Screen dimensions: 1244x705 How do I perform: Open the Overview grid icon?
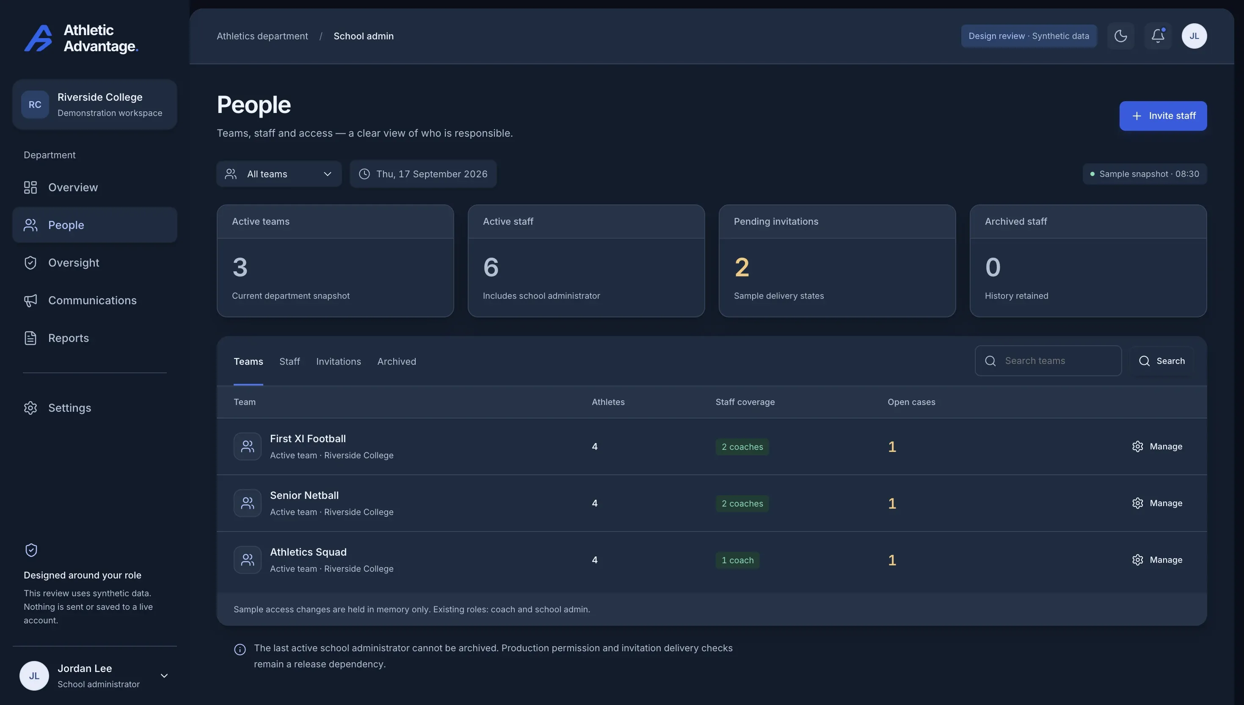point(30,187)
